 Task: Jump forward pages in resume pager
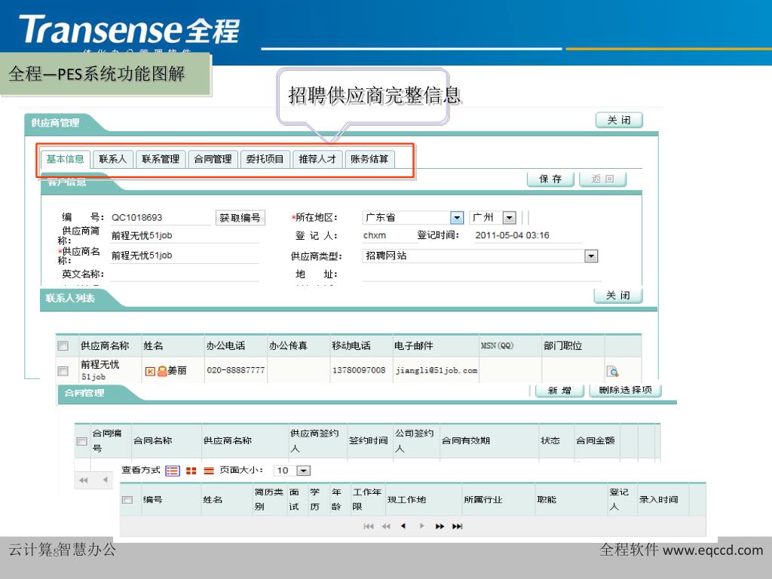(x=440, y=526)
